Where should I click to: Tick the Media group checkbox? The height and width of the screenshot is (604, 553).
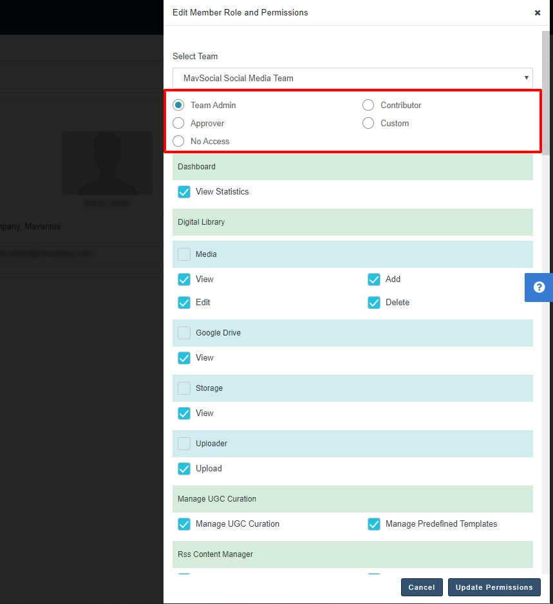(x=184, y=254)
